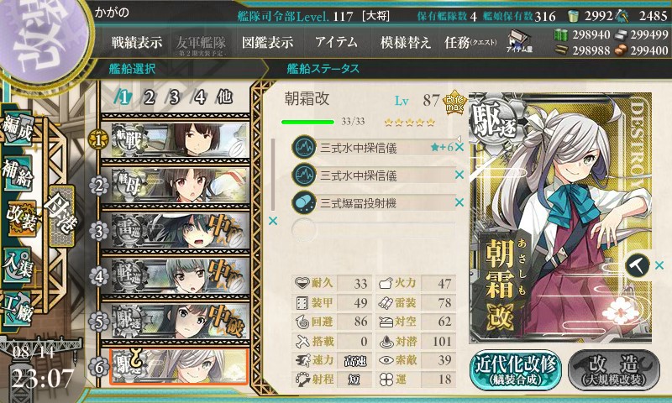Remove all equipment with the left X
Viewport: 672px width, 403px height.
pos(272,221)
